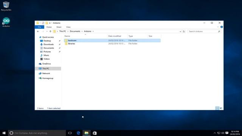Screen dimensions: 242x136
Task: Click Documents in the address breadcrumb
Action: pos(75,31)
